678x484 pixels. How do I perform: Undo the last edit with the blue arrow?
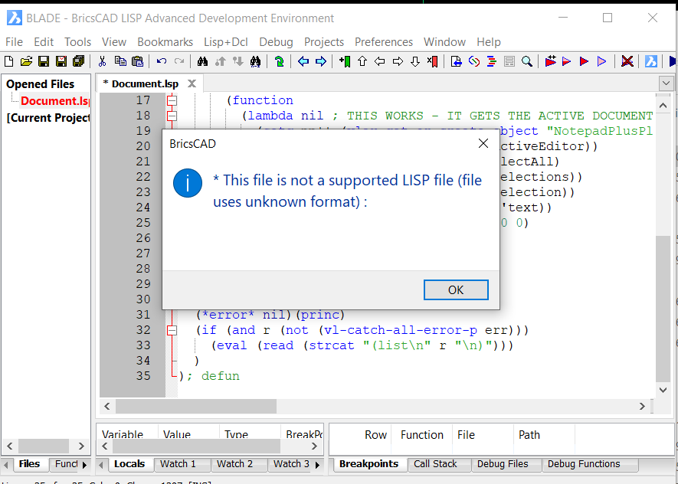[162, 61]
